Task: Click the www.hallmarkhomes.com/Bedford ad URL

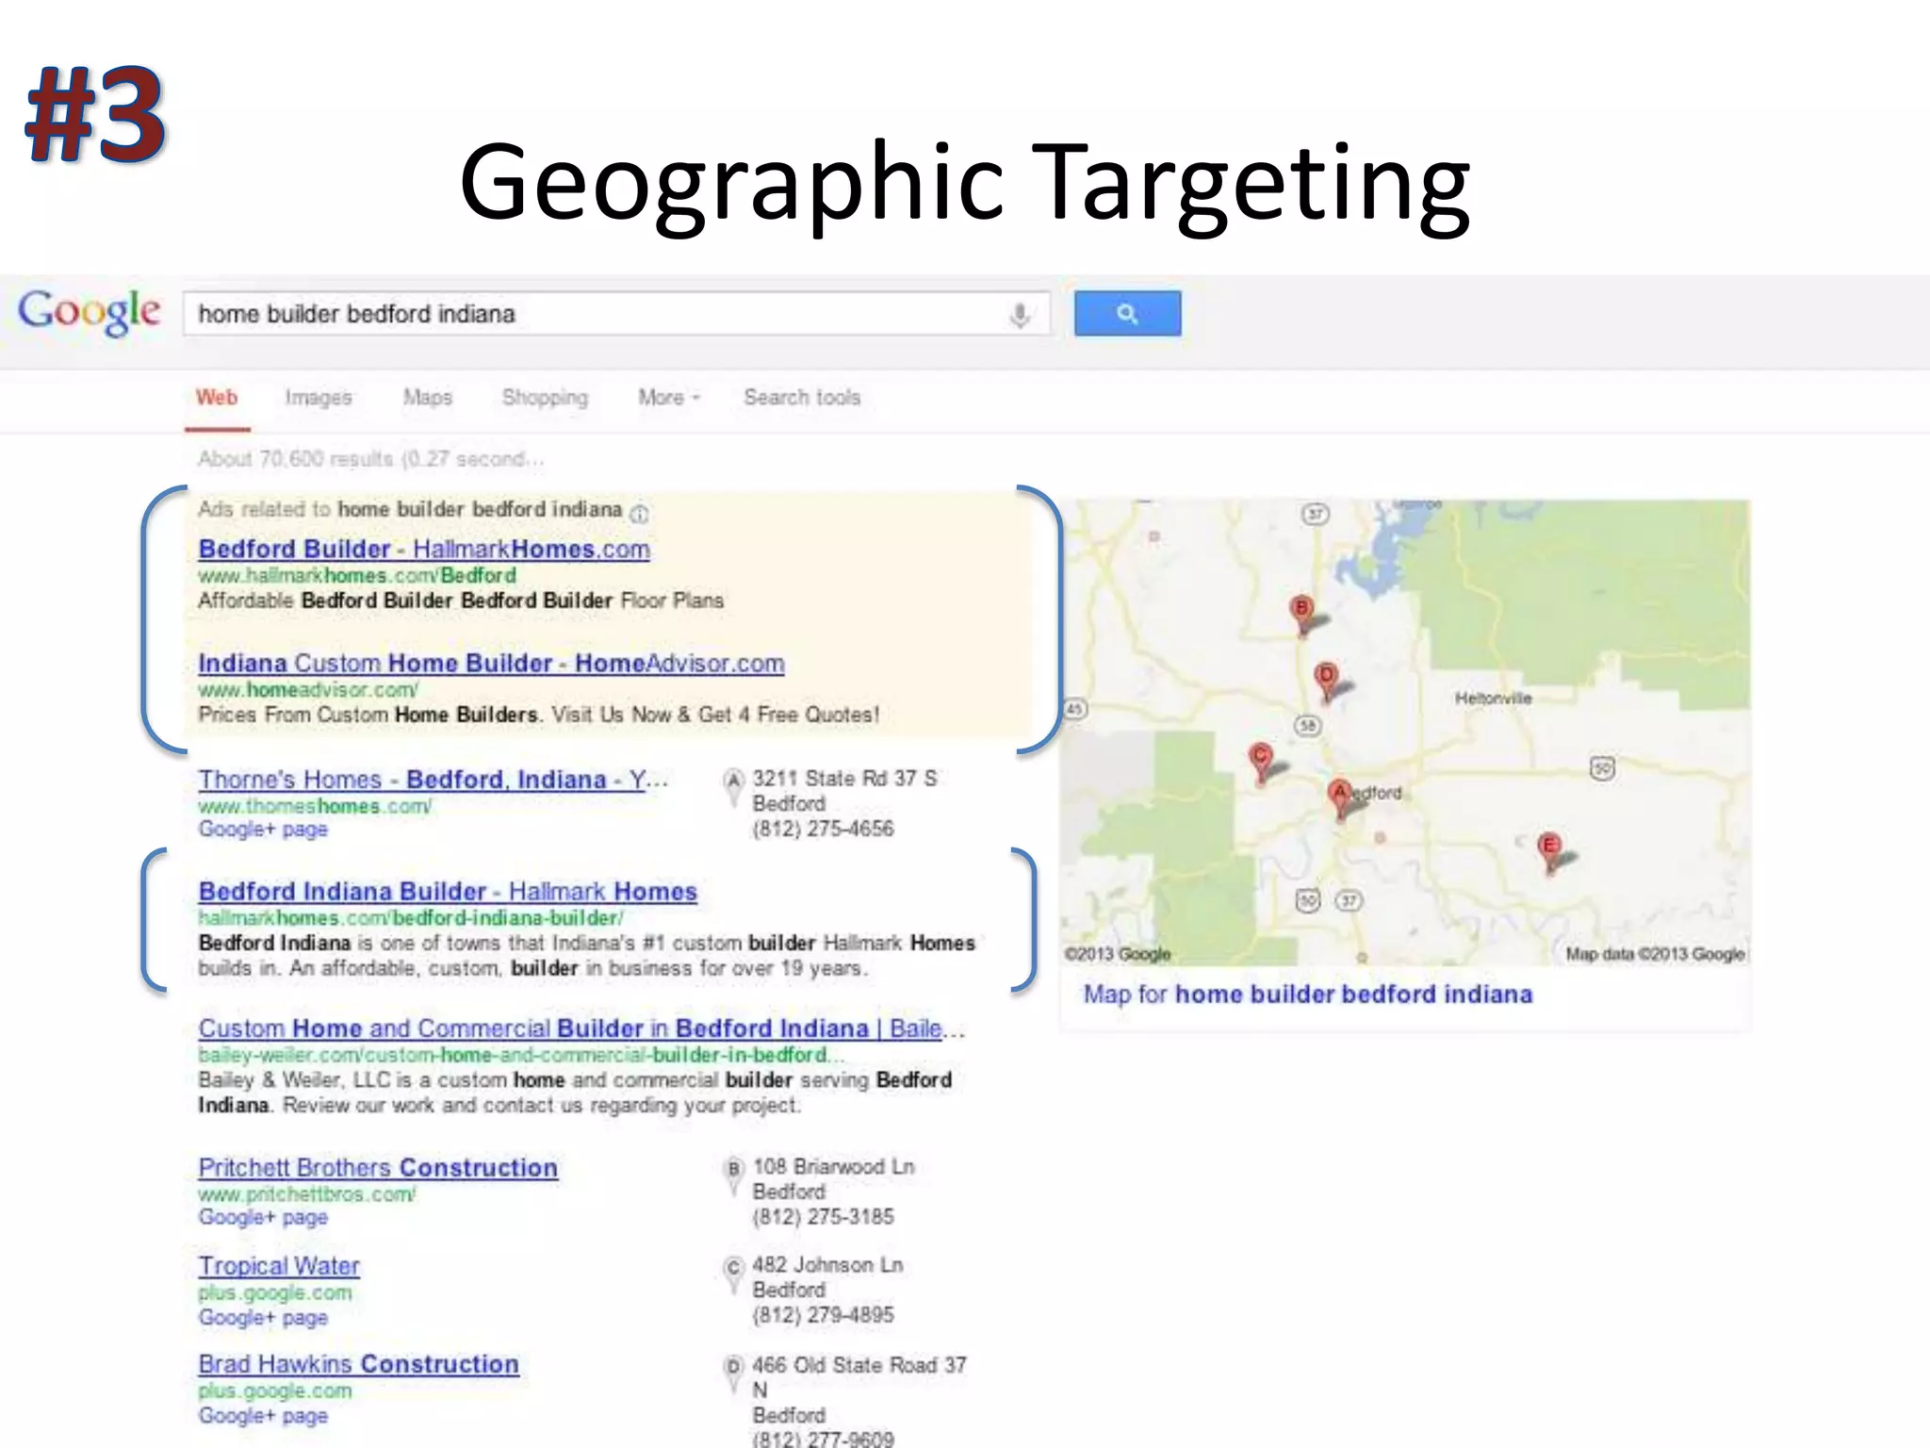Action: tap(357, 576)
